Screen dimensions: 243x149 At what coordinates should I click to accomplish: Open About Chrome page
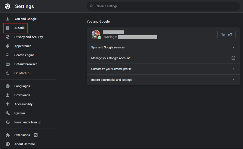pyautogui.click(x=25, y=144)
